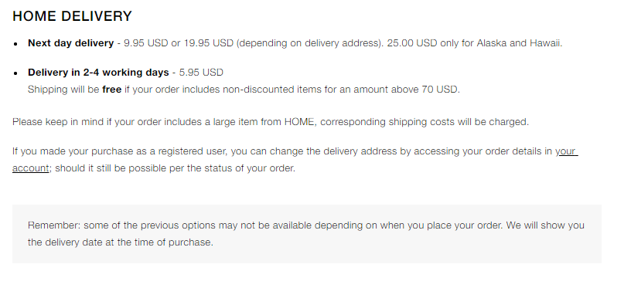Click the 'above 70 USD' shipping text

[425, 90]
